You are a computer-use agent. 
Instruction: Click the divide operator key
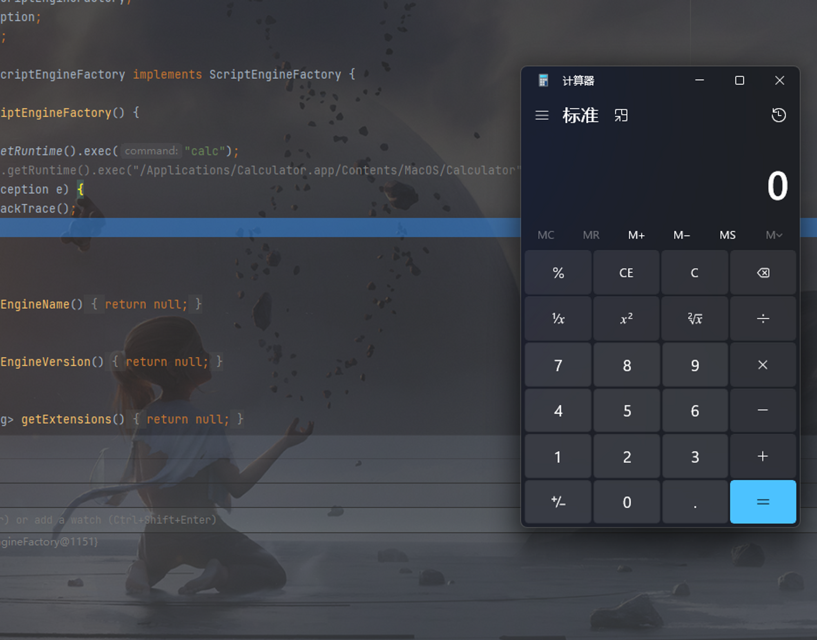coord(763,319)
